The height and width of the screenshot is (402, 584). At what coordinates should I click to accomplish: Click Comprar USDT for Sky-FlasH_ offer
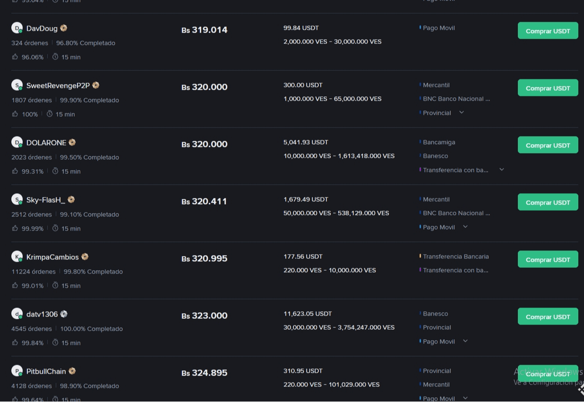(x=548, y=202)
